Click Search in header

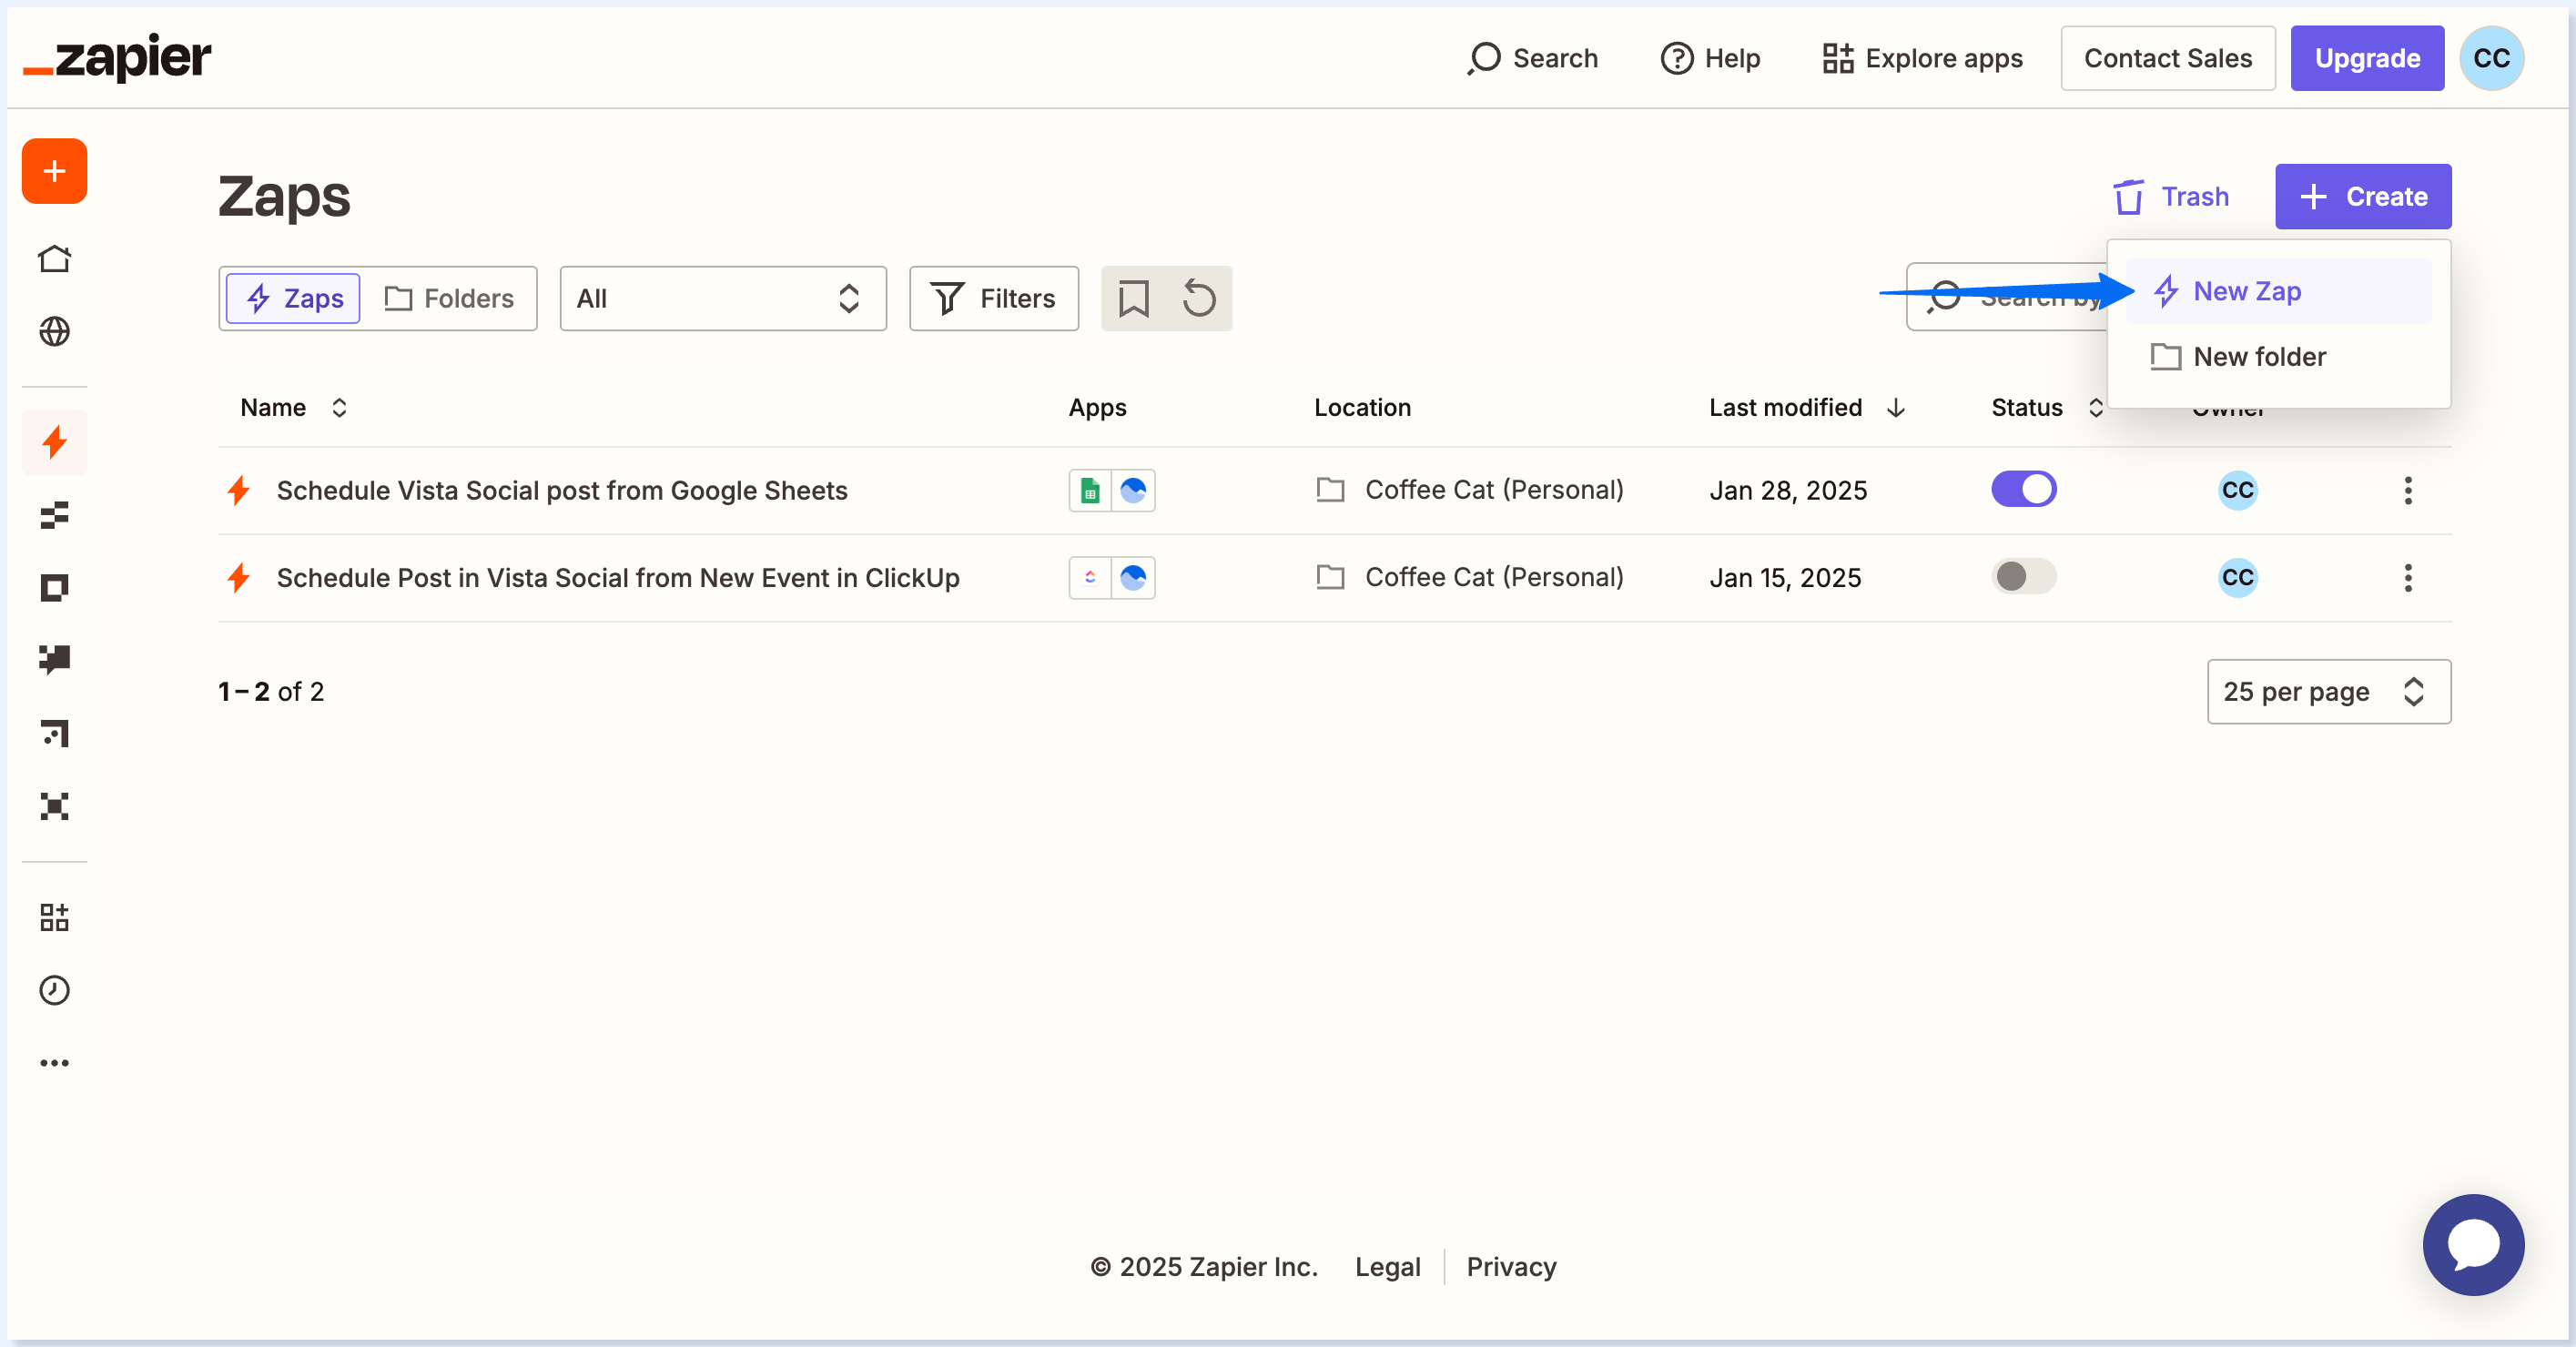tap(1532, 58)
